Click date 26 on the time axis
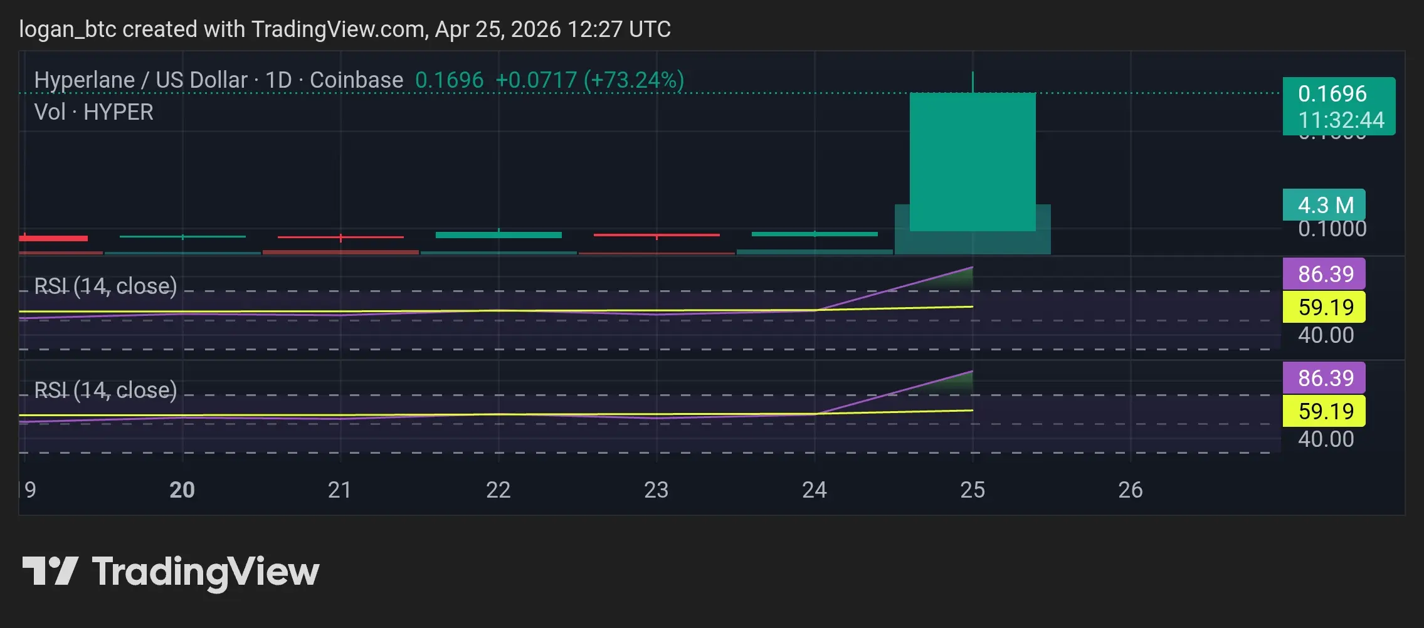Image resolution: width=1424 pixels, height=628 pixels. click(1130, 489)
